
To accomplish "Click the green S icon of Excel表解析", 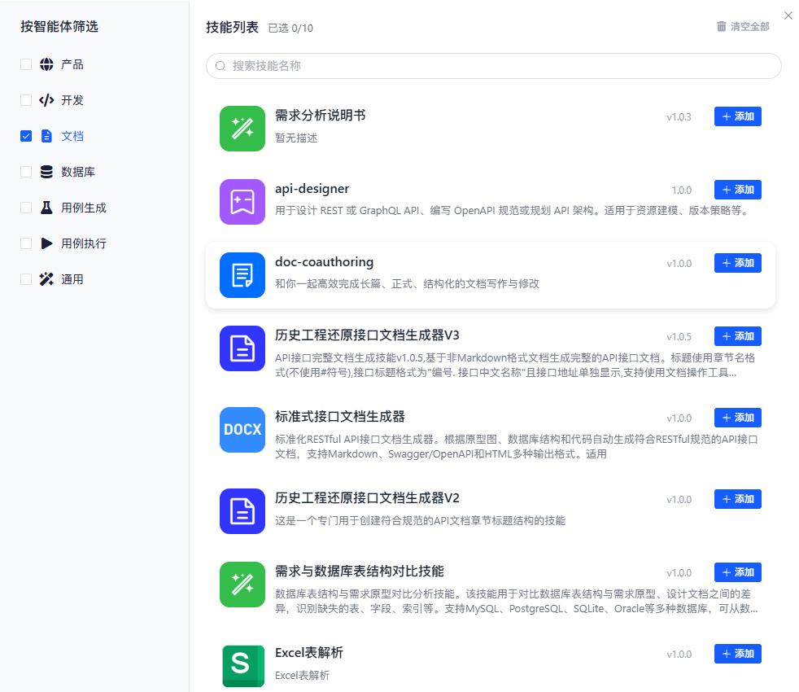I will (x=243, y=665).
